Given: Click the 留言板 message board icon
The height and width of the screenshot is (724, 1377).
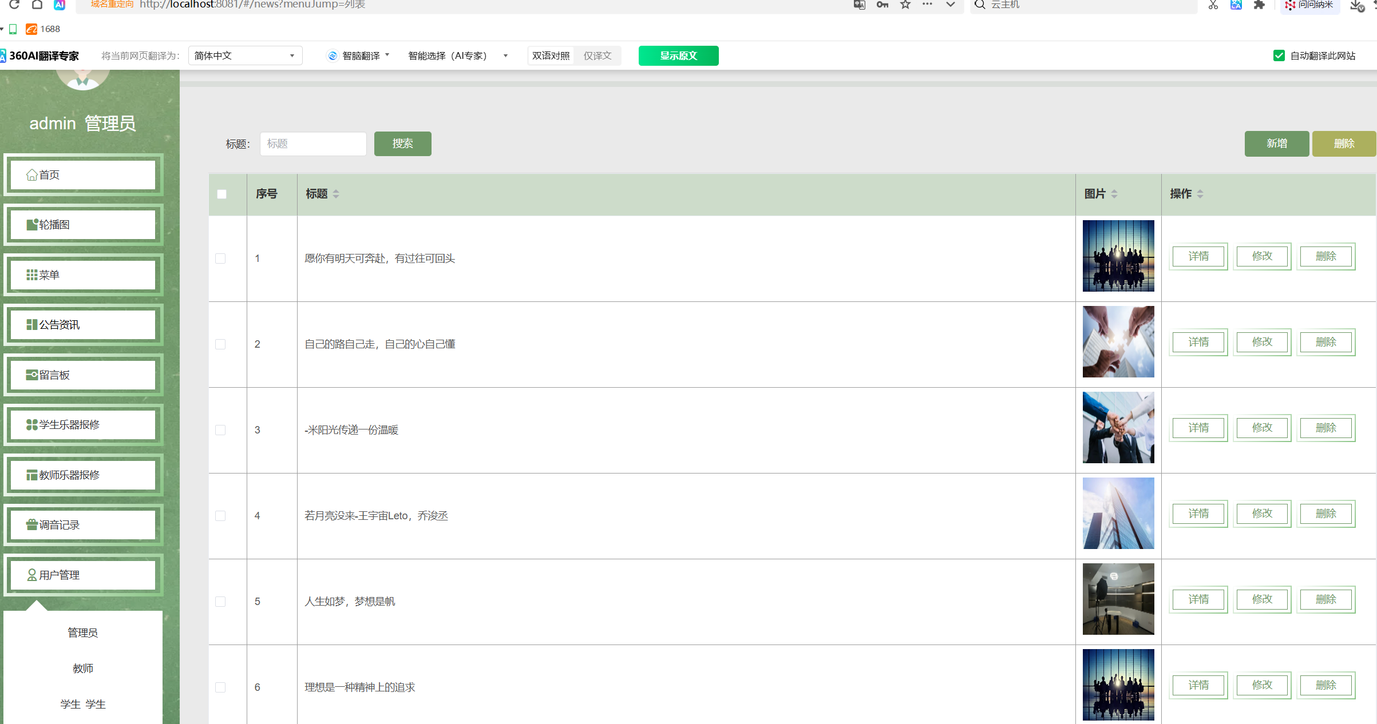Looking at the screenshot, I should point(32,375).
